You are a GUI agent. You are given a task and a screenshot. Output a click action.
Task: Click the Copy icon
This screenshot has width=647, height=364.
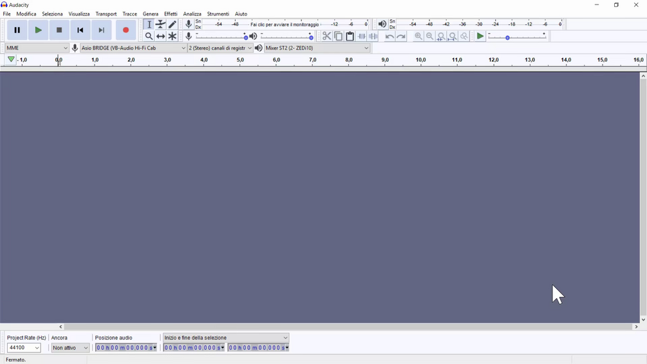point(338,36)
